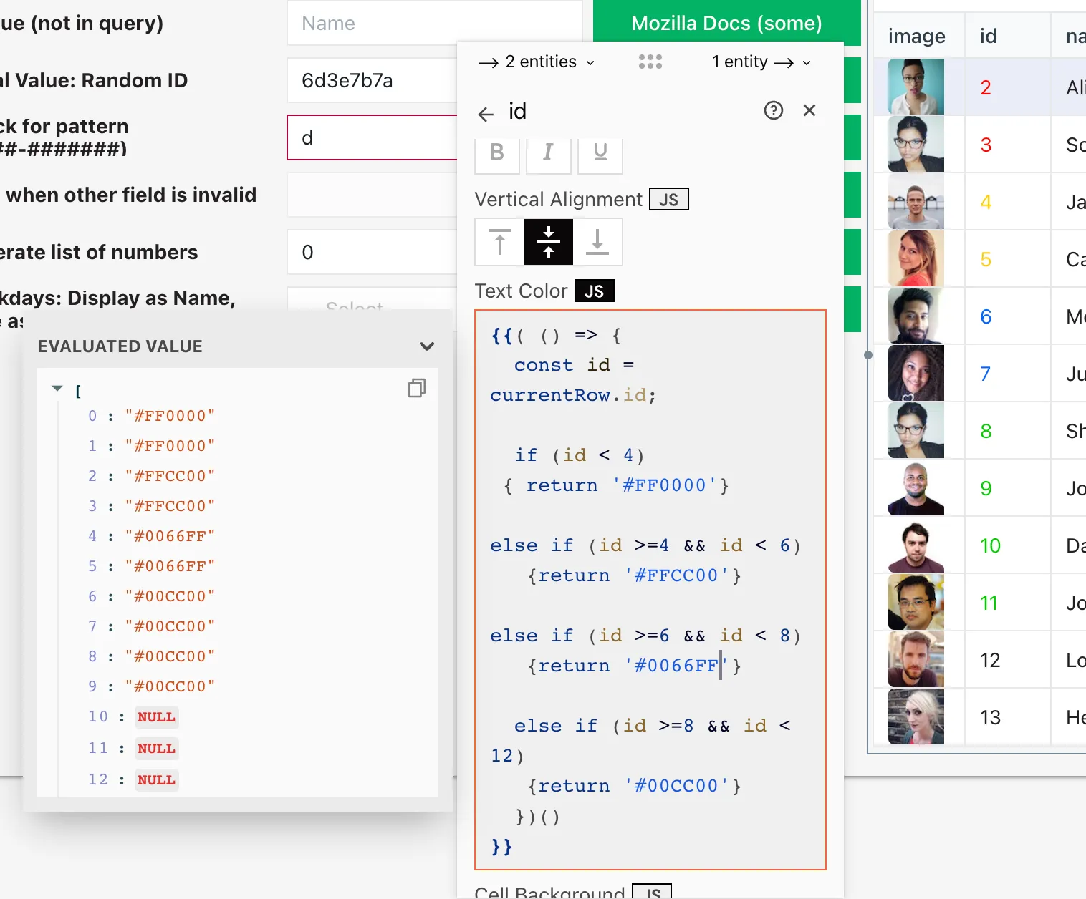Click the back arrow beside id
The image size is (1086, 899).
tap(486, 114)
